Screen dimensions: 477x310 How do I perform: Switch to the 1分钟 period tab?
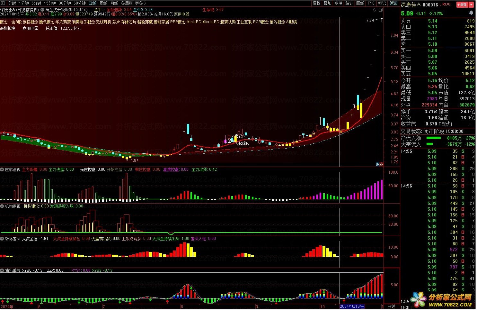tap(24, 3)
